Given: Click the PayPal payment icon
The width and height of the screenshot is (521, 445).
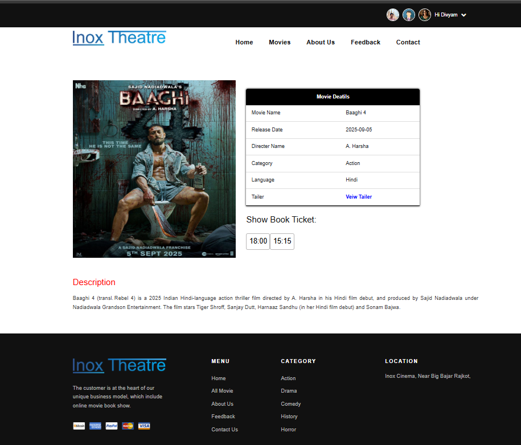Looking at the screenshot, I should point(112,426).
